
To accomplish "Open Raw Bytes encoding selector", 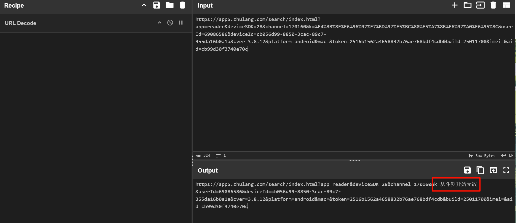I will pos(482,156).
